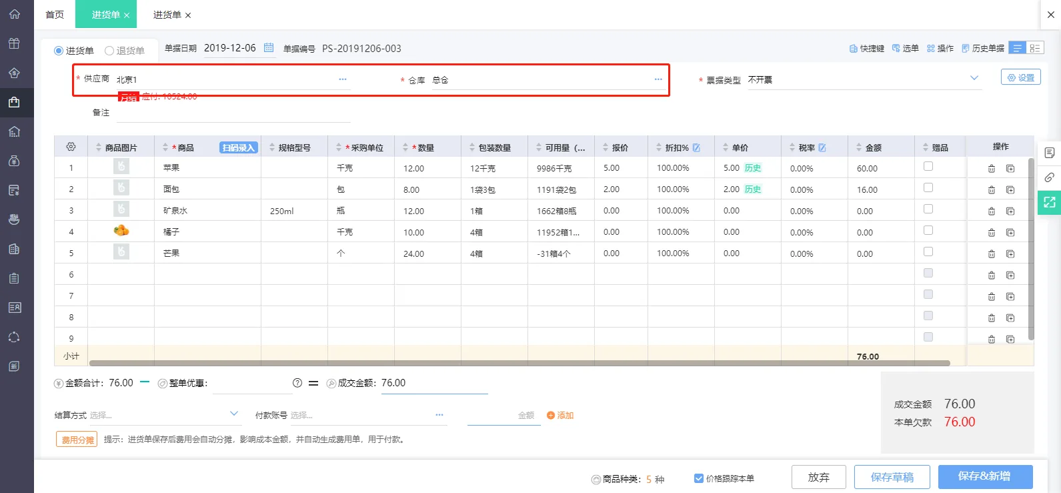1061x493 pixels.
Task: Open the 付款账号 selector ellipsis
Action: pyautogui.click(x=439, y=415)
